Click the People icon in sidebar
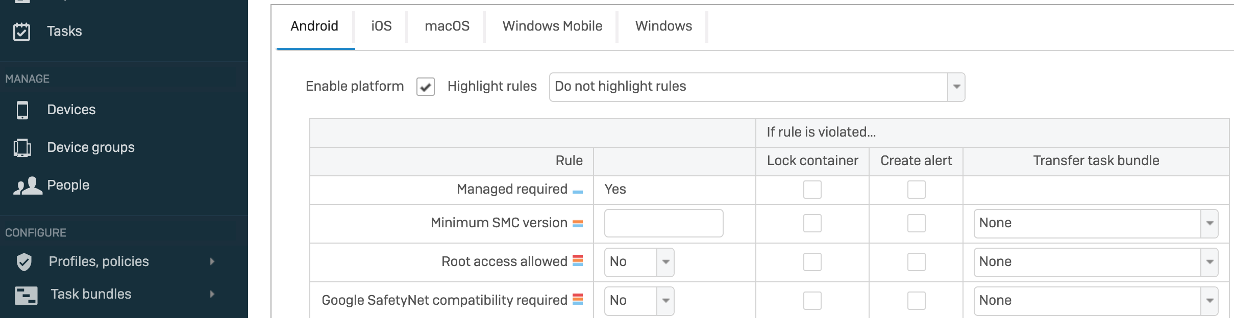This screenshot has height=318, width=1234. point(28,185)
